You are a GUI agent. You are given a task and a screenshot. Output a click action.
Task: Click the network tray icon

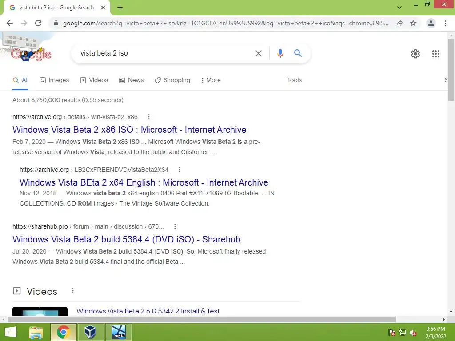pos(403,333)
